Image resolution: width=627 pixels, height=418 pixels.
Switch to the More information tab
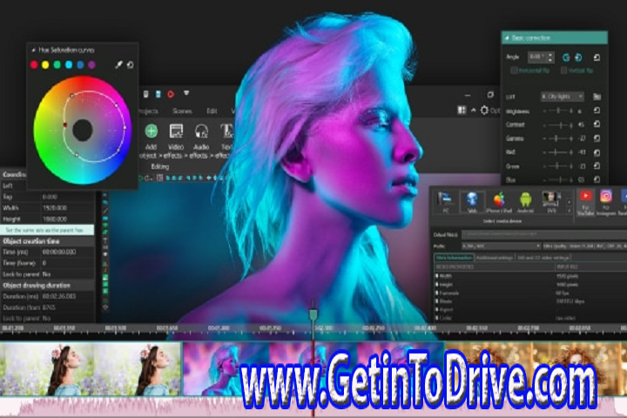click(x=454, y=258)
